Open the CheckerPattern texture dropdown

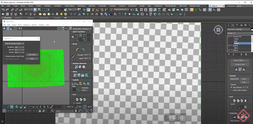(x=82, y=29)
